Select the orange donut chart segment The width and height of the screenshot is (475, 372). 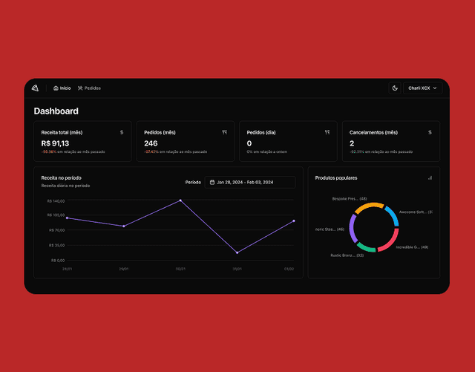[x=368, y=206]
